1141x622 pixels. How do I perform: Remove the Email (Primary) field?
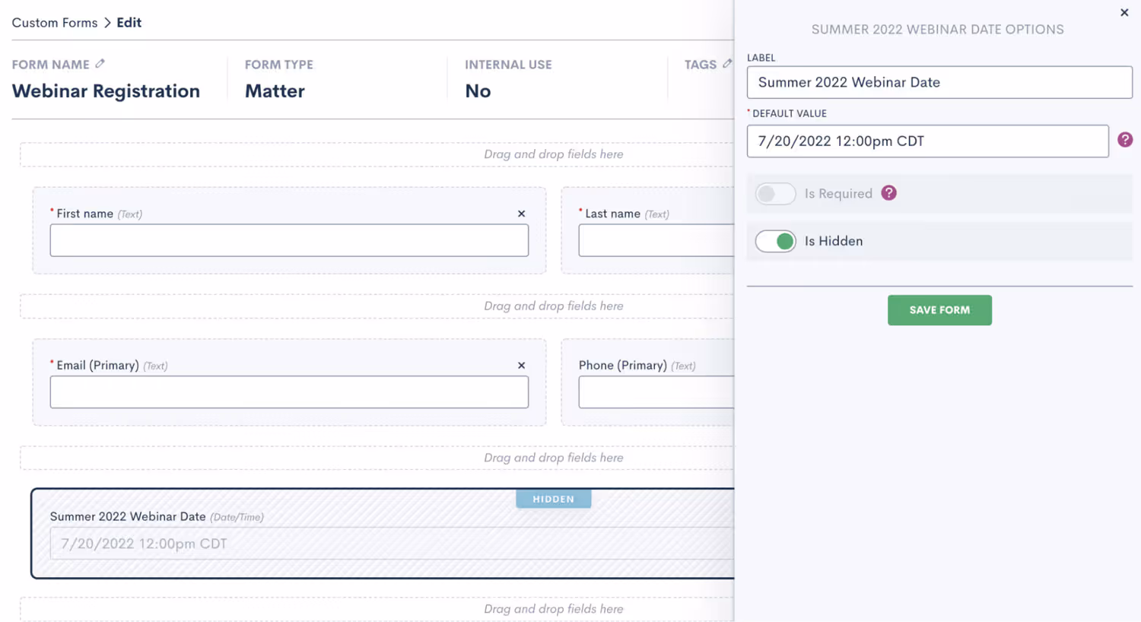(521, 366)
